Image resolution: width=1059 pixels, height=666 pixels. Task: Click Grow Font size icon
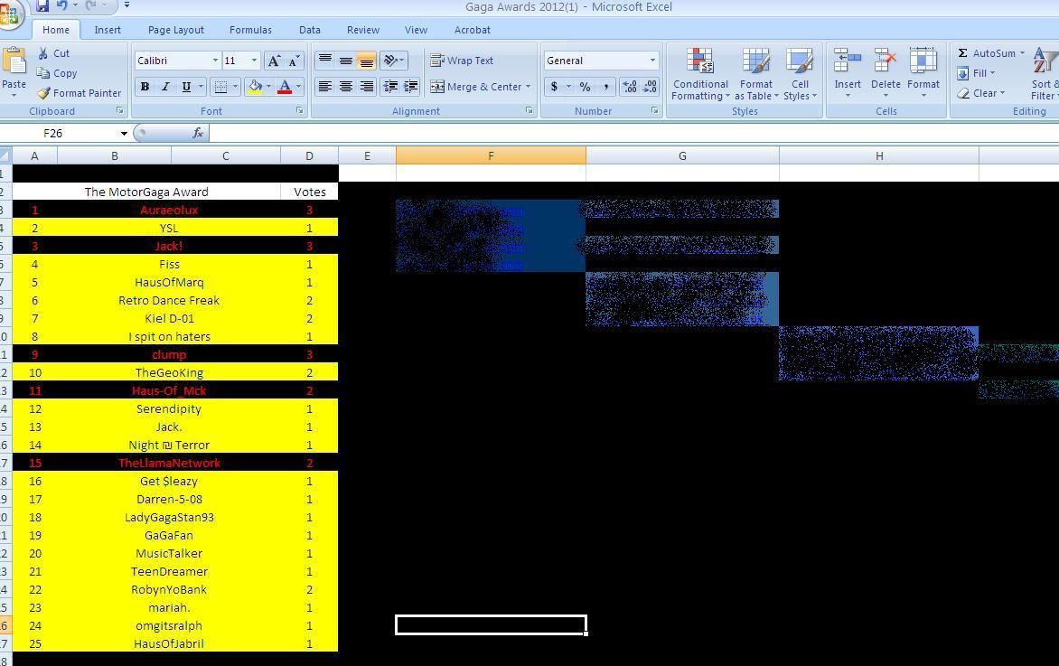click(274, 61)
